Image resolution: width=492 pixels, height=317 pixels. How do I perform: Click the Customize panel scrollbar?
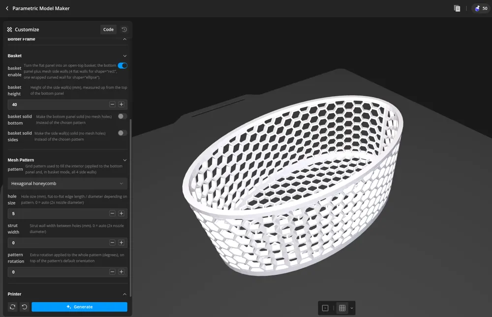coord(130,208)
